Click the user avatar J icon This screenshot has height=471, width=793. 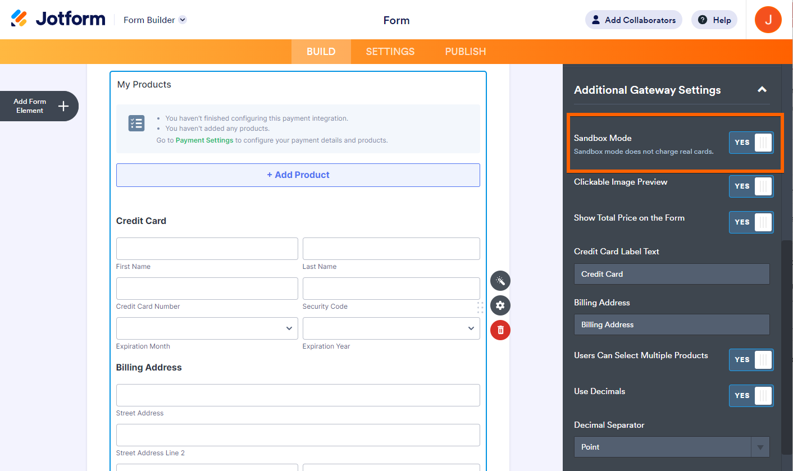768,20
